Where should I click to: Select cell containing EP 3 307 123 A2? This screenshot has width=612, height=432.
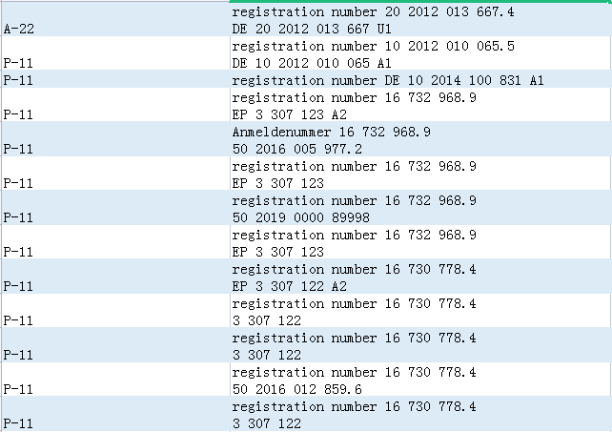[x=419, y=106]
